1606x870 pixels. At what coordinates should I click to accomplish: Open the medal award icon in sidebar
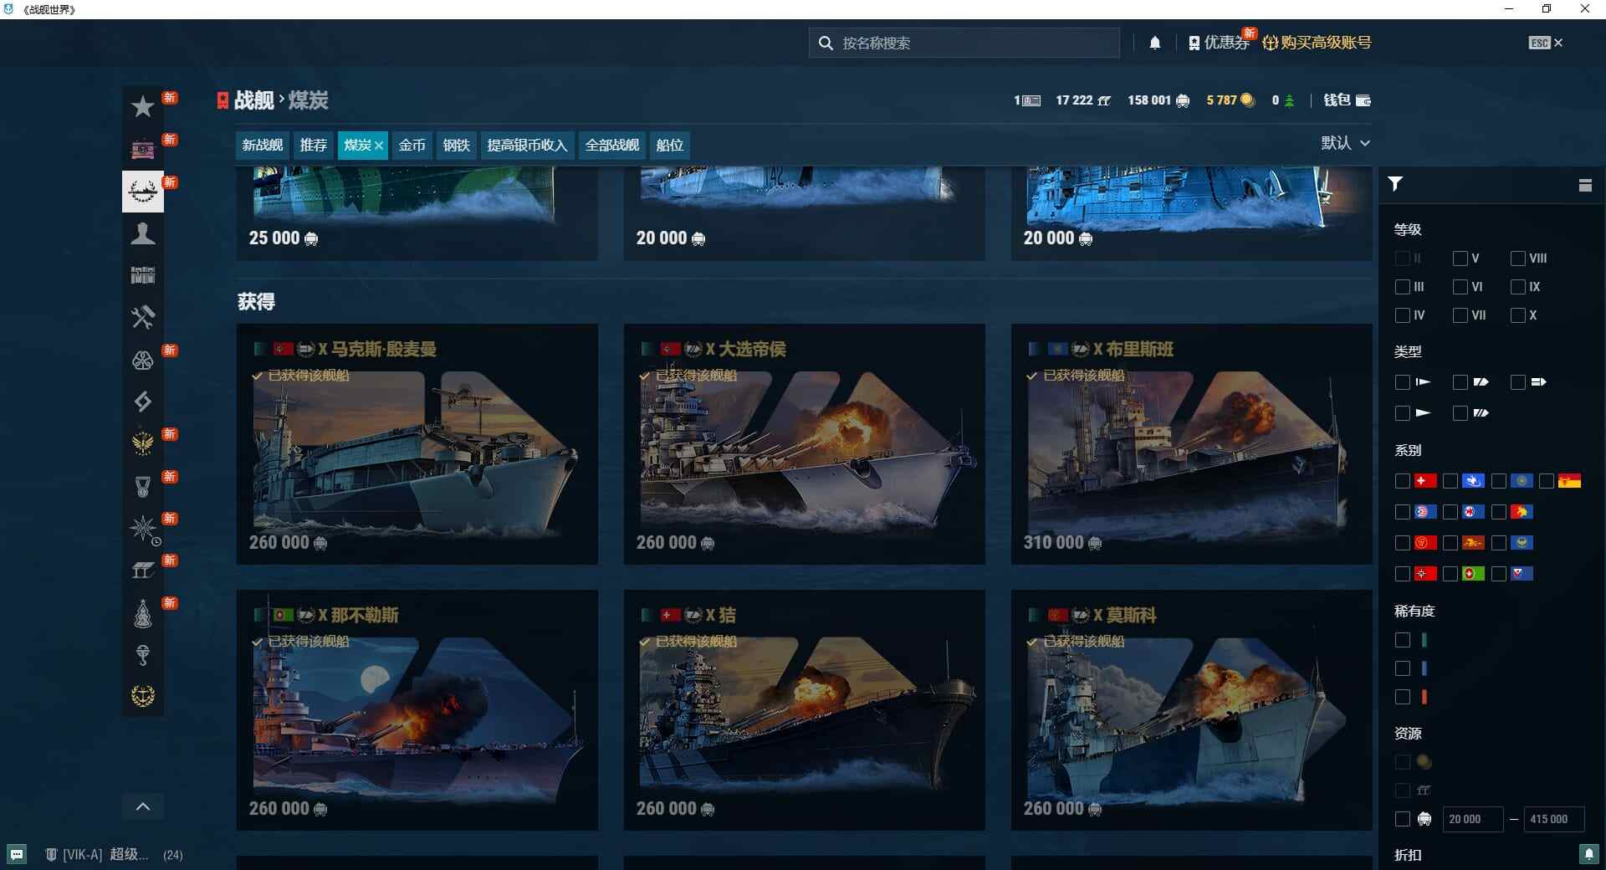pos(143,486)
